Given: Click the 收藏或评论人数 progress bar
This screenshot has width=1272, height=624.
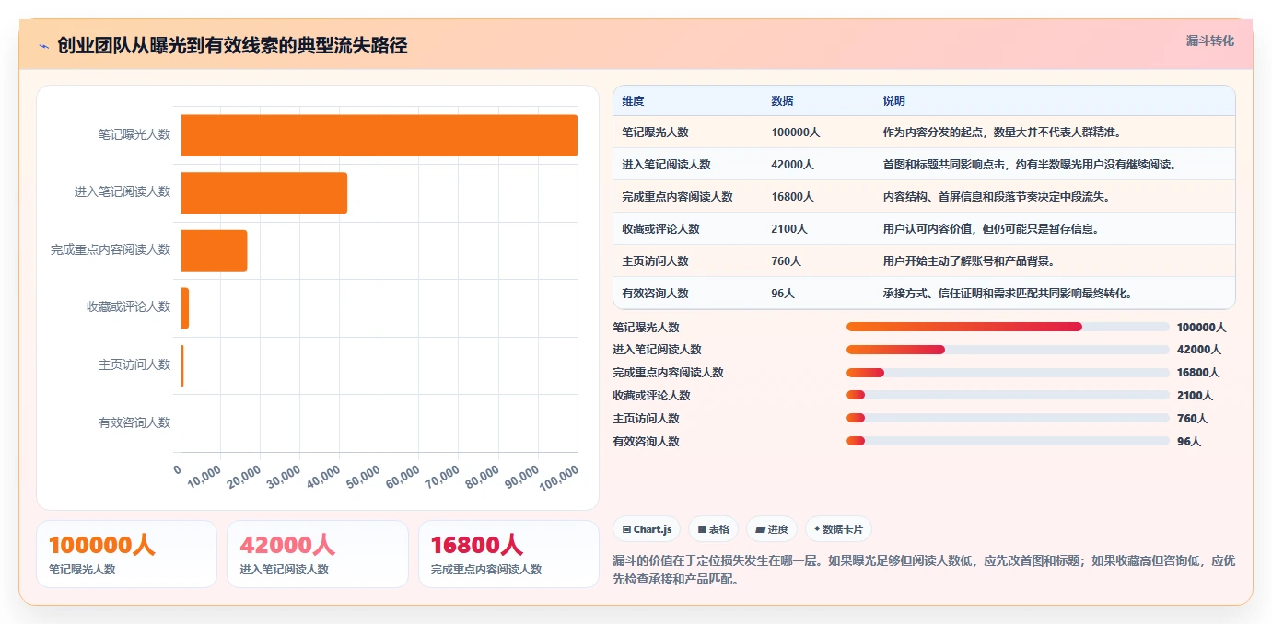Looking at the screenshot, I should pyautogui.click(x=1008, y=396).
